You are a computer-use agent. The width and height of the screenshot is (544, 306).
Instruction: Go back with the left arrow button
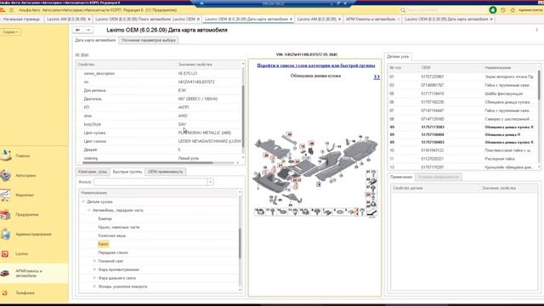[x=78, y=31]
